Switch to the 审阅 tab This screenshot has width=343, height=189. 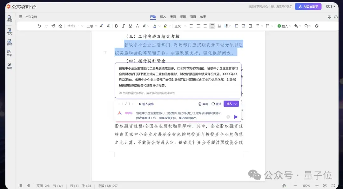pos(173,17)
